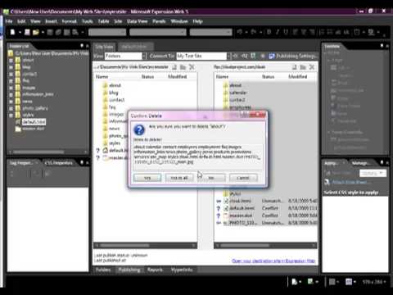Select contact folder in remote file list
This screenshot has height=295, width=393.
coord(237,100)
